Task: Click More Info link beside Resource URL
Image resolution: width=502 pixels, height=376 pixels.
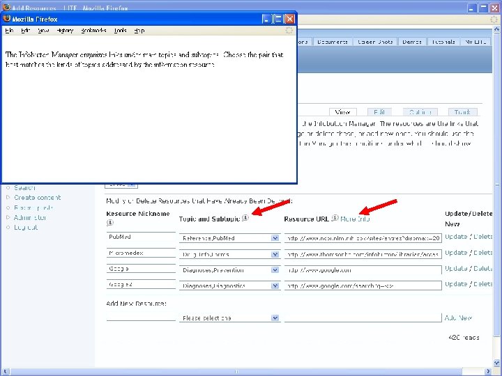Action: (355, 219)
